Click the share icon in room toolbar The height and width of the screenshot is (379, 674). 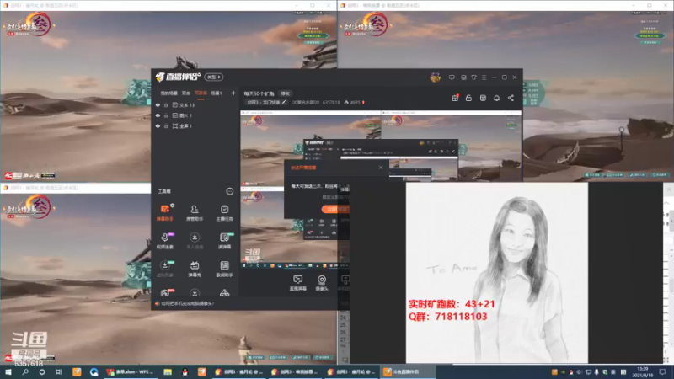(511, 98)
